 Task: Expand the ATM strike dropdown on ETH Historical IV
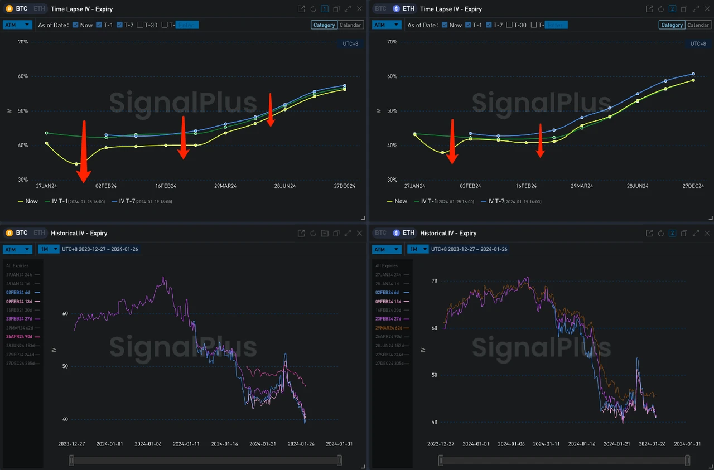click(387, 249)
